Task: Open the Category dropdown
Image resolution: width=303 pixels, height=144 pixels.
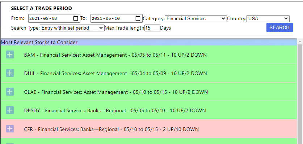Action: point(196,18)
